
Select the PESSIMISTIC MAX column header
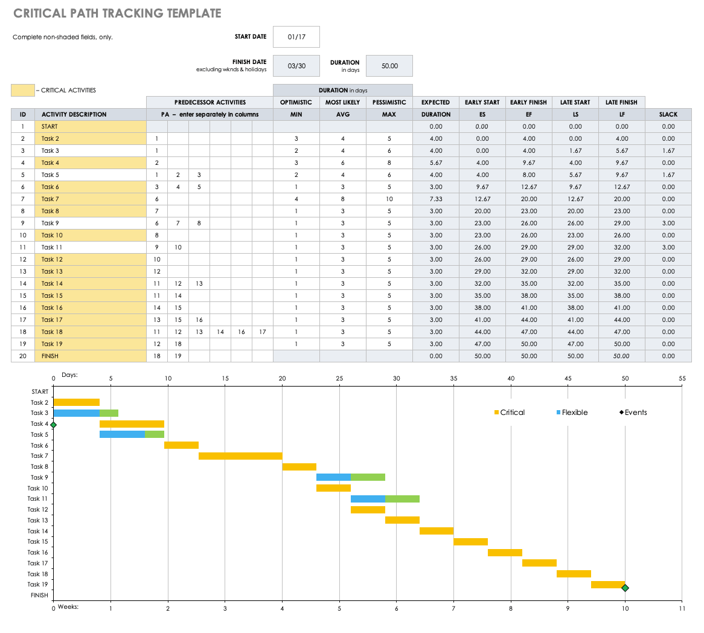coord(389,102)
